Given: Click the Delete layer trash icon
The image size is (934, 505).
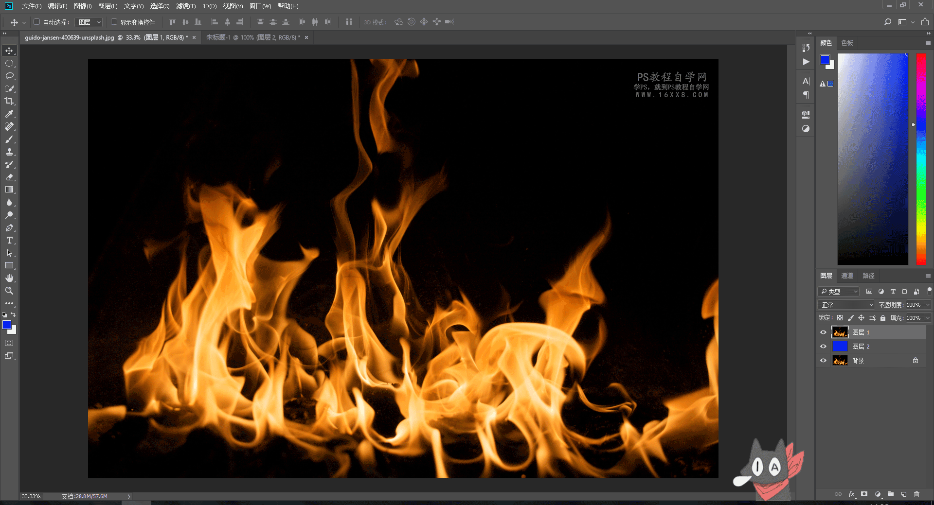Looking at the screenshot, I should pos(916,494).
